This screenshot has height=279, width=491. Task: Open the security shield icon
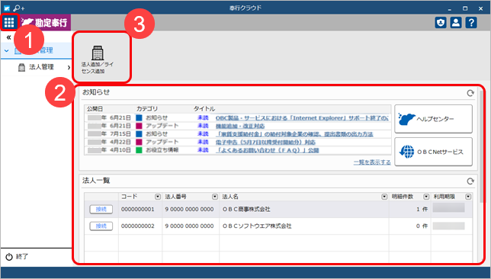tap(441, 23)
